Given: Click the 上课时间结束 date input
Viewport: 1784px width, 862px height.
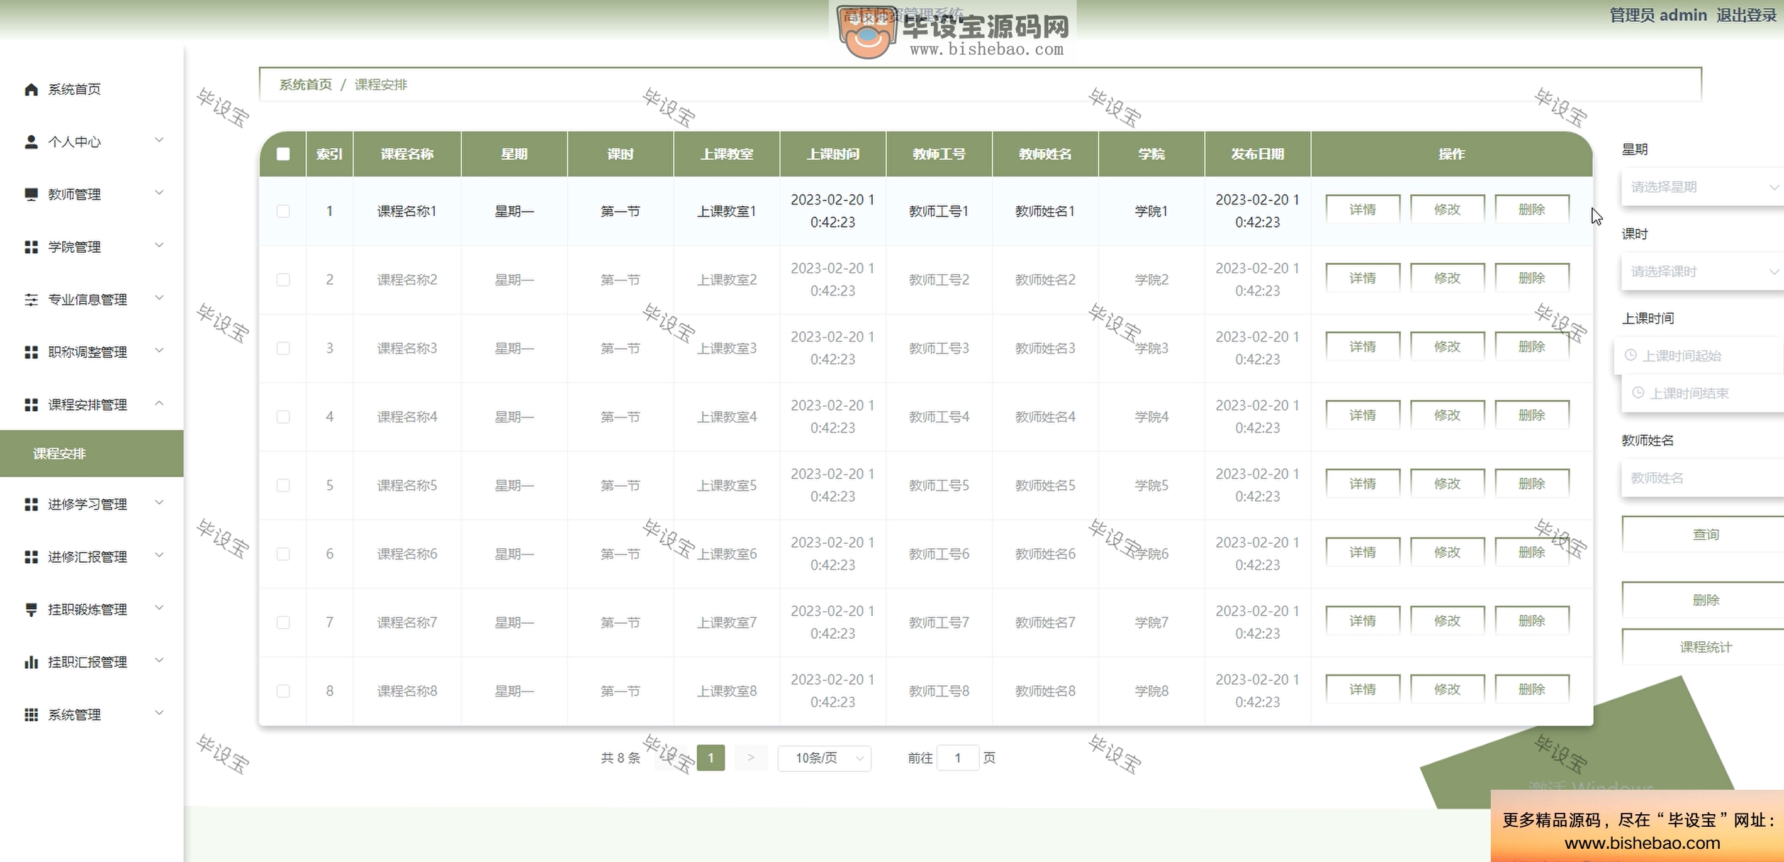Looking at the screenshot, I should tap(1703, 393).
